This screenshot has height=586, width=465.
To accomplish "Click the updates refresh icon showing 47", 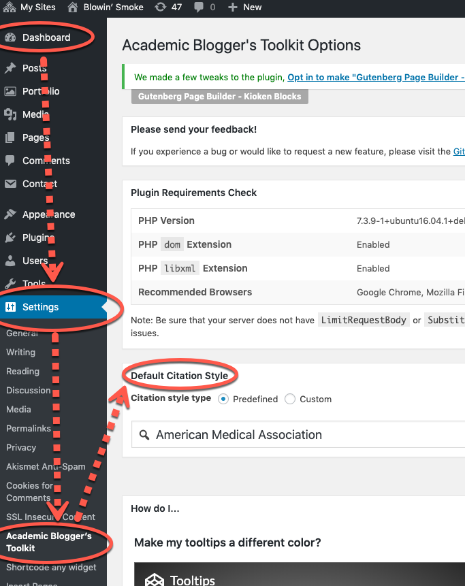I will coord(160,7).
